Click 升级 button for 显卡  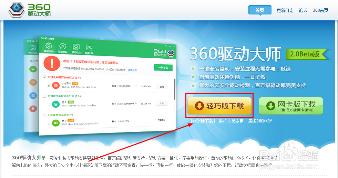coord(162,103)
